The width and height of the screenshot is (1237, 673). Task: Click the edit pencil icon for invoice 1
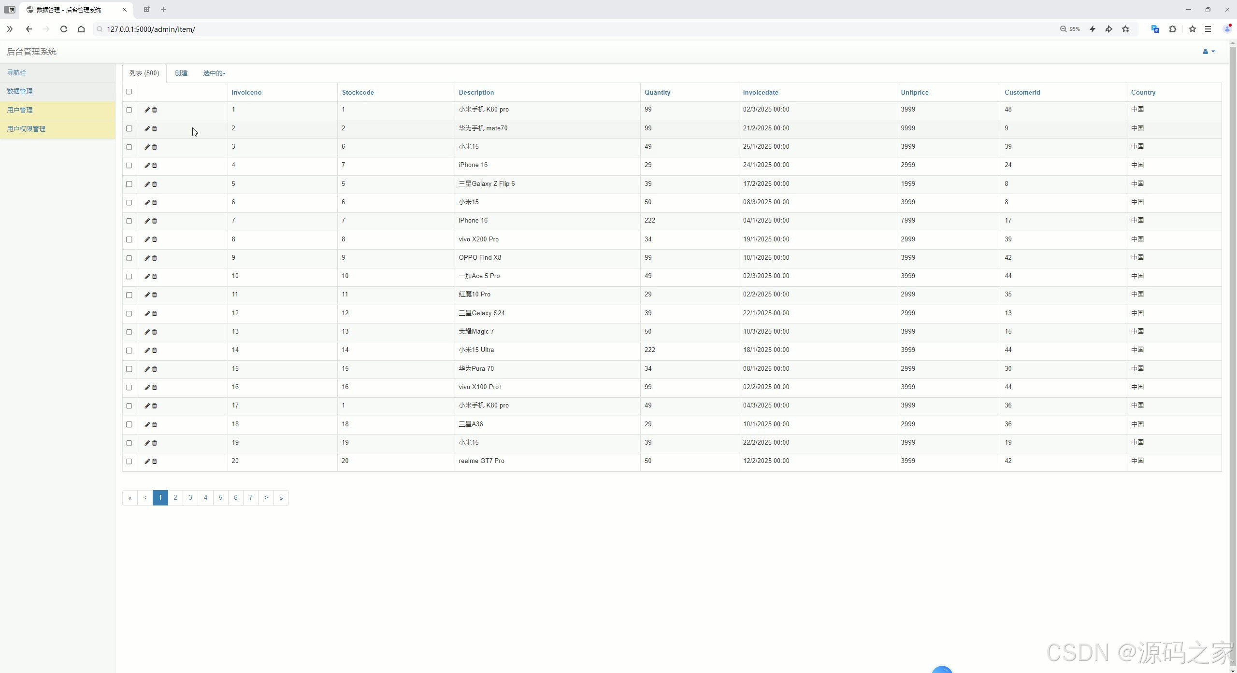[x=147, y=110]
